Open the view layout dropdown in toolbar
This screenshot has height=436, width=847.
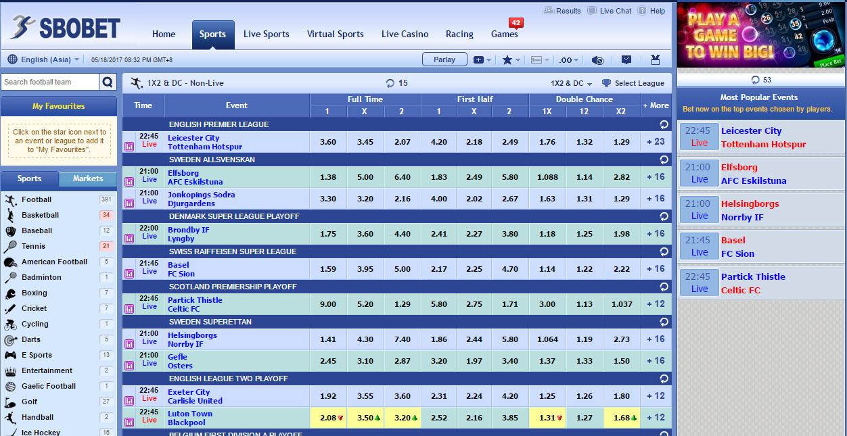(540, 59)
